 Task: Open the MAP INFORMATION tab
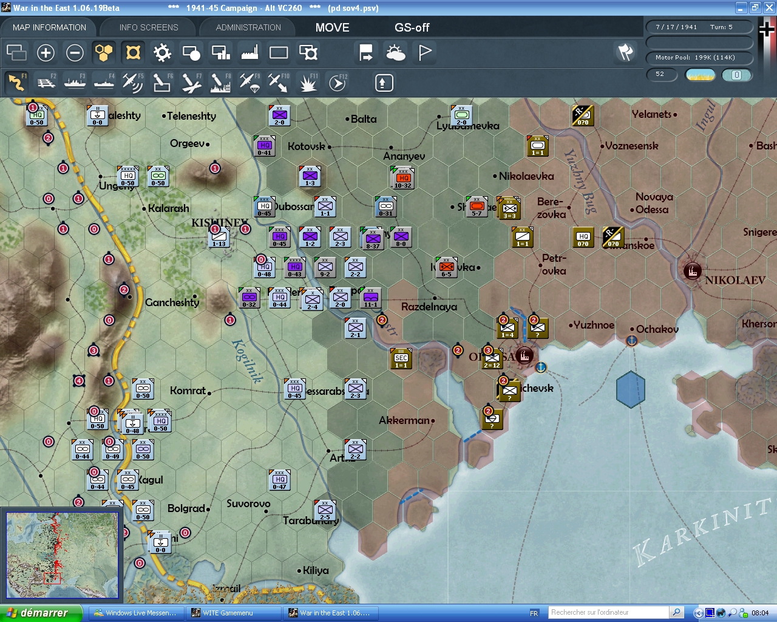pos(49,27)
